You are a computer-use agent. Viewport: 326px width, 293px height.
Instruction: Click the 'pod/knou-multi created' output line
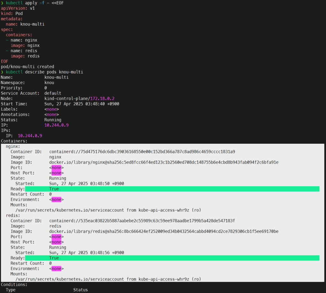pos(27,67)
